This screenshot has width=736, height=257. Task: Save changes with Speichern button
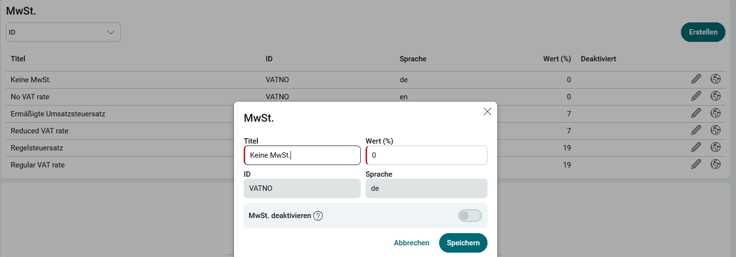(x=463, y=243)
